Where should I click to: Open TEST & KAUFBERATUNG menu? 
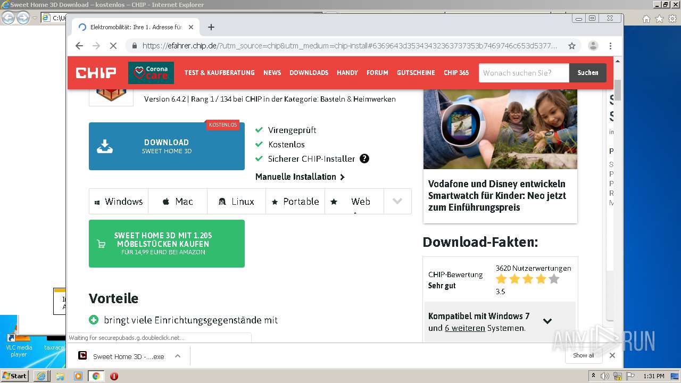coord(219,73)
